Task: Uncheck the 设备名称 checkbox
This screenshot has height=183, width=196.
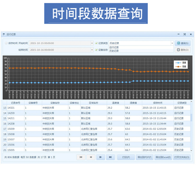Action: coord(96,50)
